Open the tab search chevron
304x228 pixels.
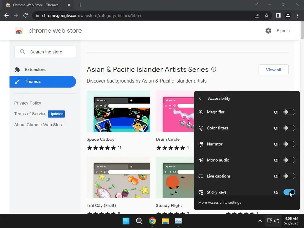pos(256,4)
